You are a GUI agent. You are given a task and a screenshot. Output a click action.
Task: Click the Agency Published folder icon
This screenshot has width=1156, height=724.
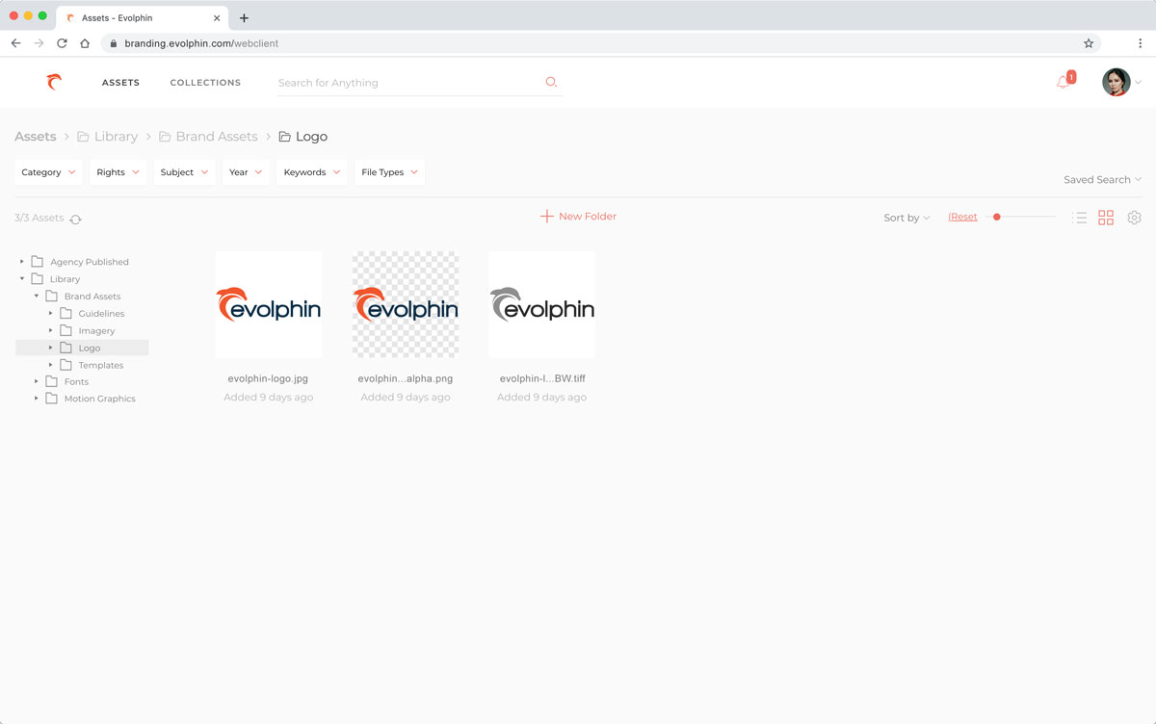click(38, 262)
